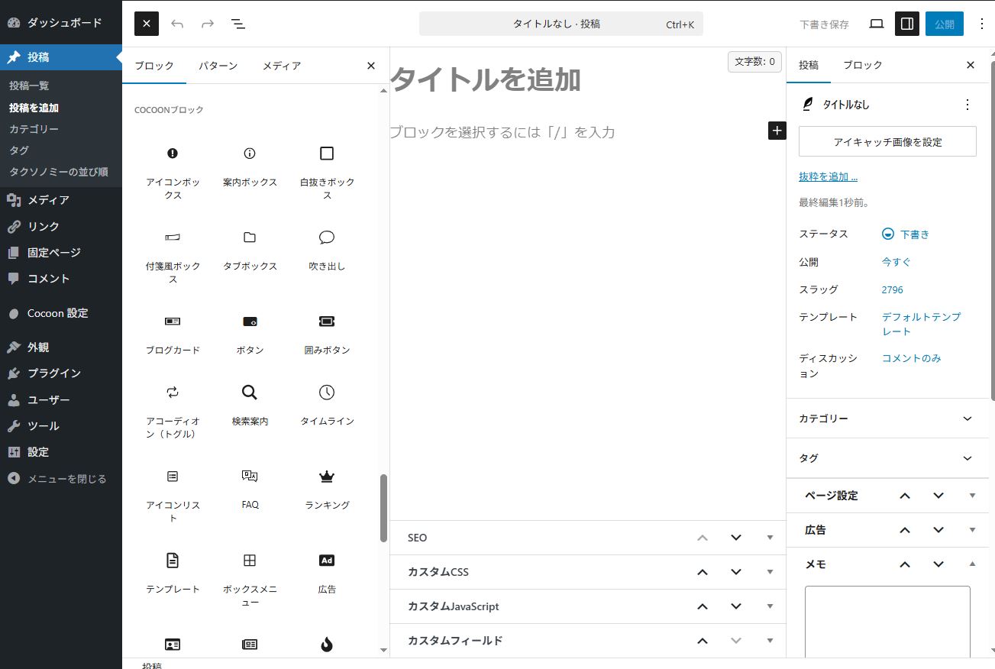Insert the 広告 Ad block
This screenshot has height=669, width=995.
coord(327,579)
